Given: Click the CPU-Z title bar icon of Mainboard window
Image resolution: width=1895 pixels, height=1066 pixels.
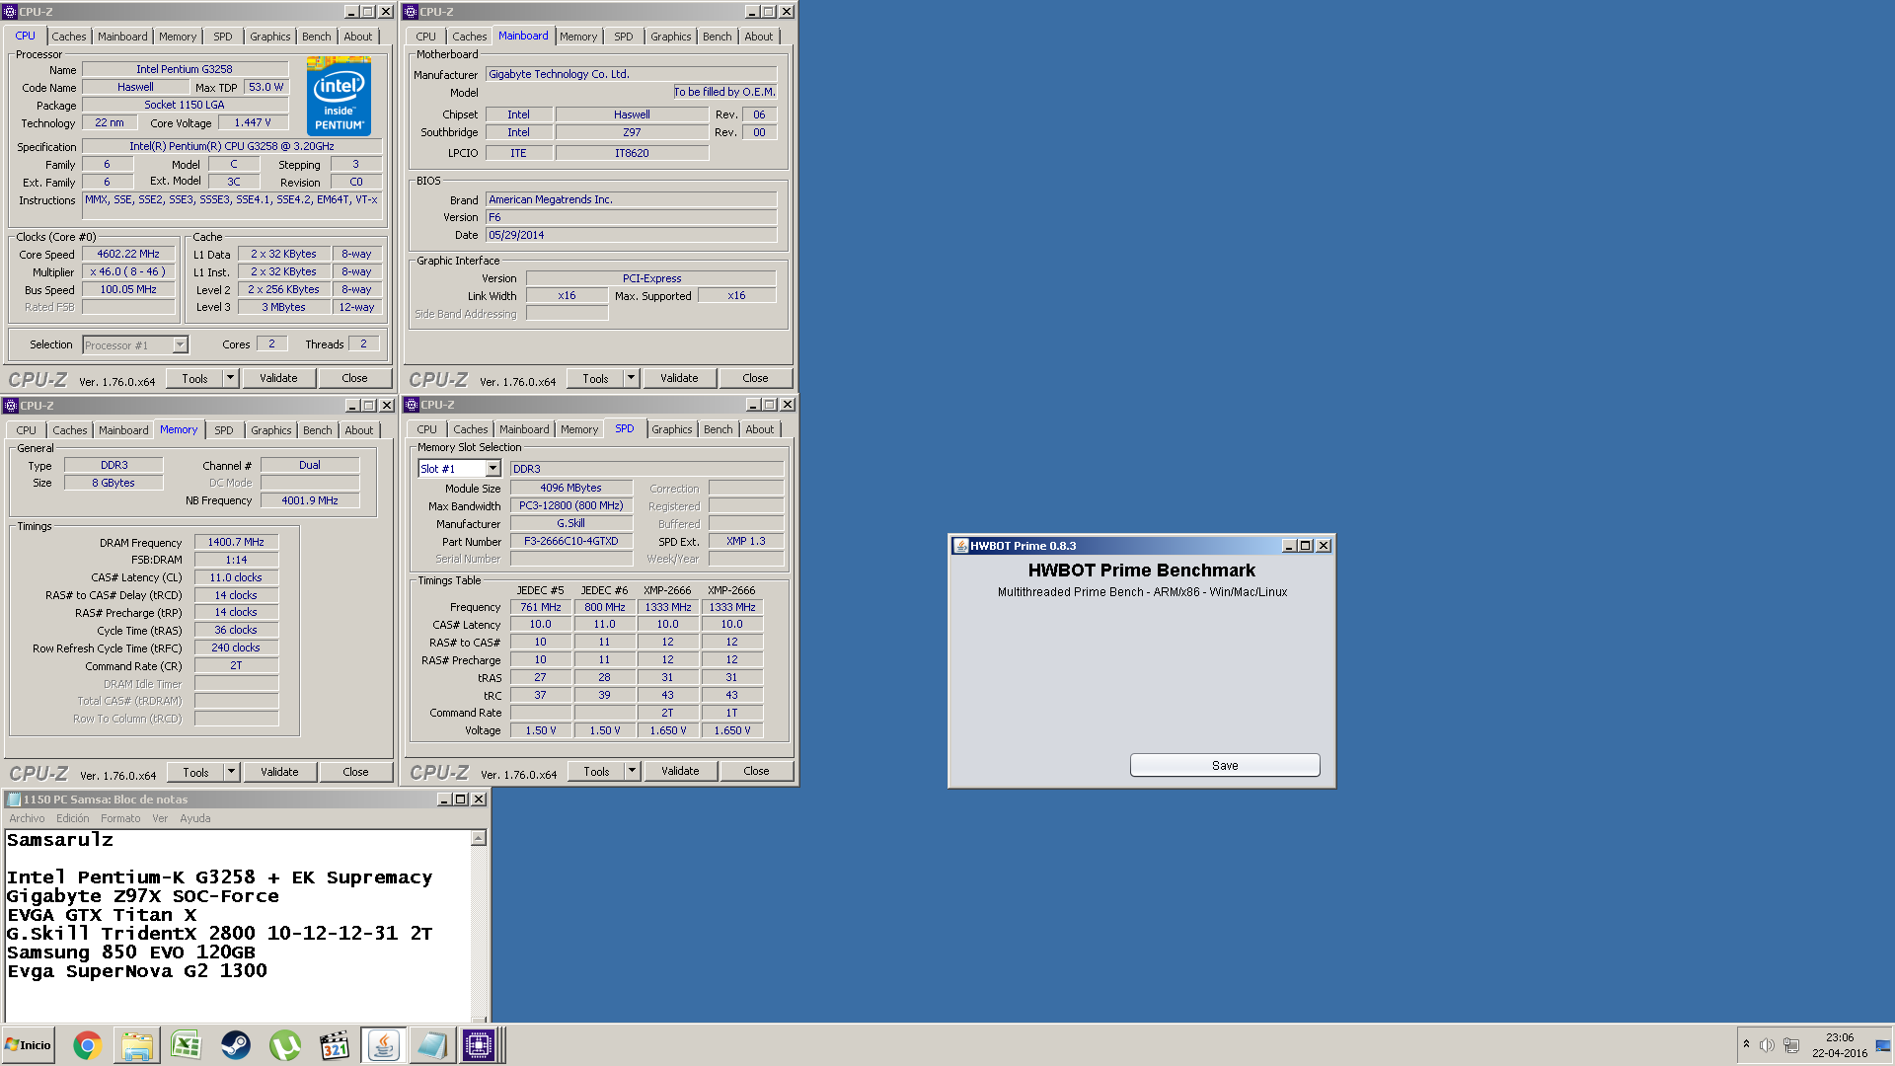Looking at the screenshot, I should pos(411,12).
